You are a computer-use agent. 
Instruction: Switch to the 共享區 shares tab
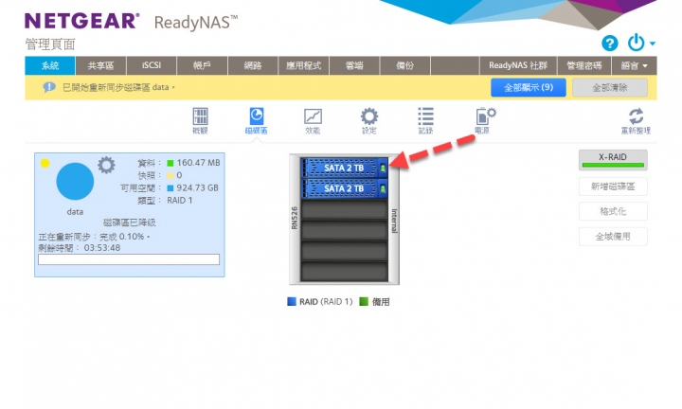click(x=101, y=65)
